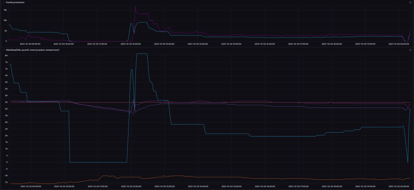Click the 15k y-axis label on top chart
The width and height of the screenshot is (414, 190).
click(x=5, y=10)
